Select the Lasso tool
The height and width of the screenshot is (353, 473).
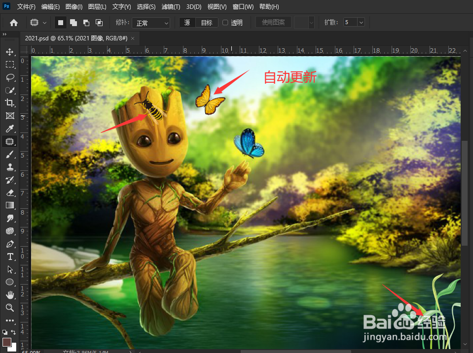(10, 77)
